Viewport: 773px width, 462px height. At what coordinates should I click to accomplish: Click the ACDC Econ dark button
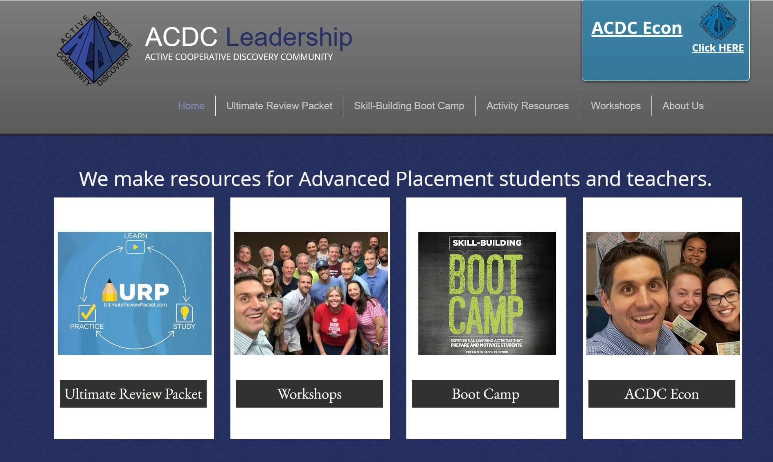[662, 394]
